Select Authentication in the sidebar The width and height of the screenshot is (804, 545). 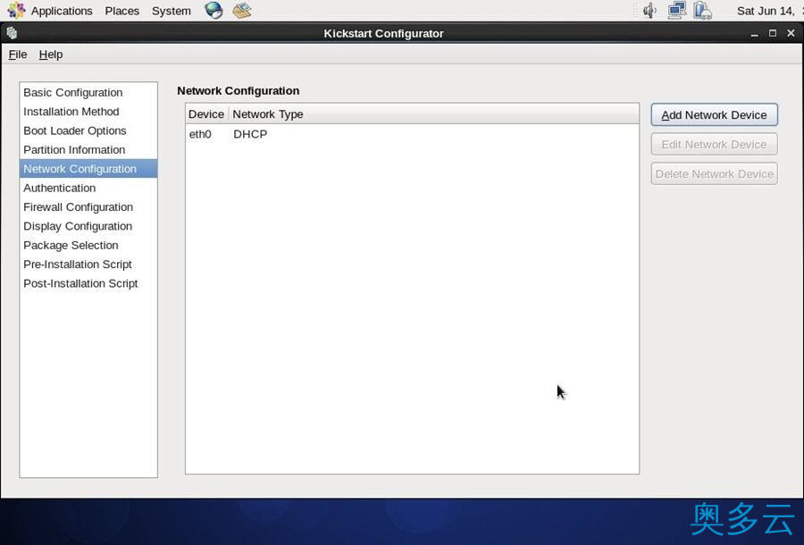(x=88, y=189)
